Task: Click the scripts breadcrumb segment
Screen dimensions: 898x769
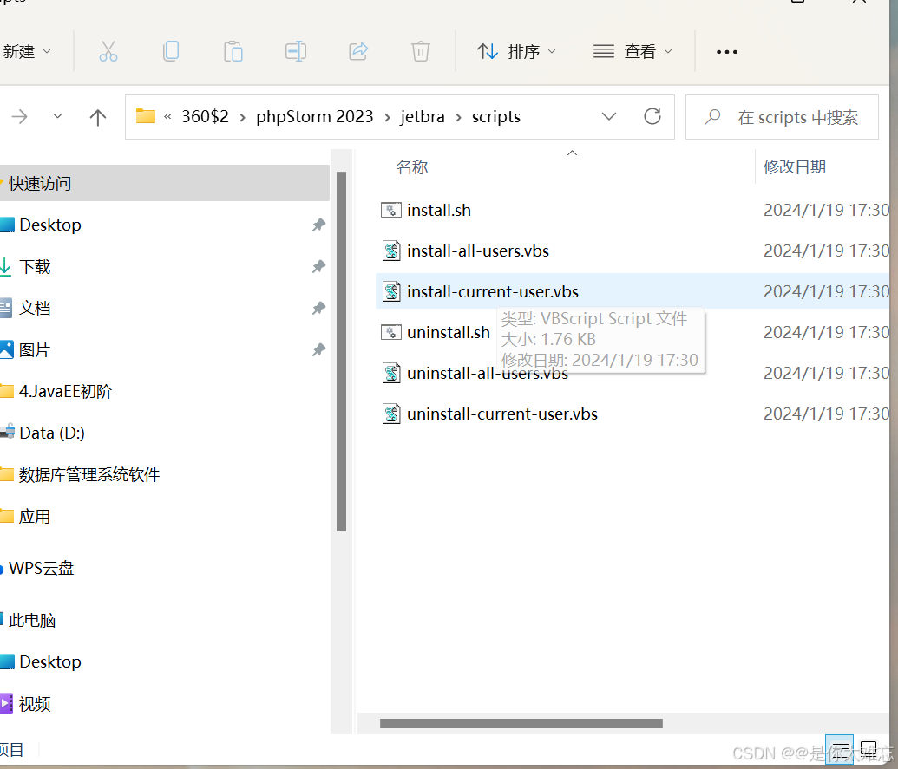Action: [x=496, y=117]
